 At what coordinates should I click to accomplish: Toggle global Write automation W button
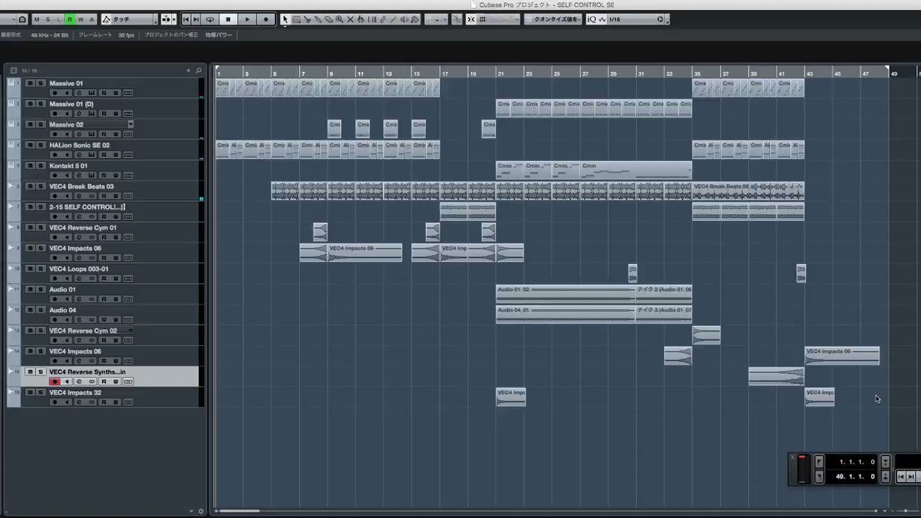pyautogui.click(x=80, y=18)
